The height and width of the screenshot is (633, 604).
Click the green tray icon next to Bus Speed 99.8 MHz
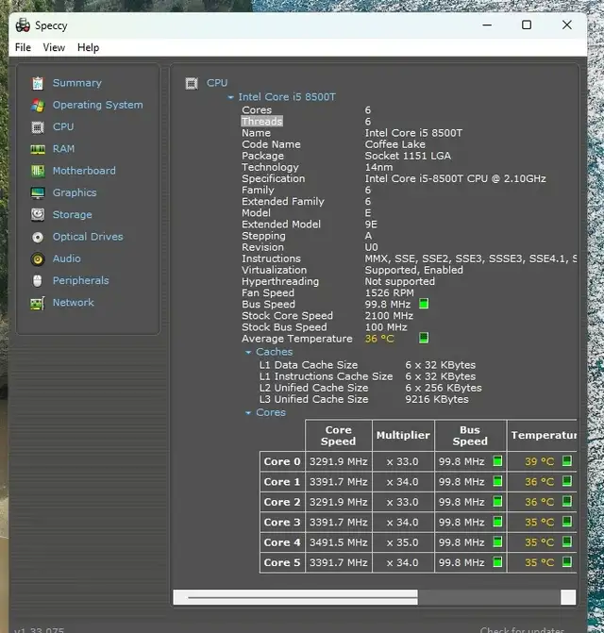[424, 304]
